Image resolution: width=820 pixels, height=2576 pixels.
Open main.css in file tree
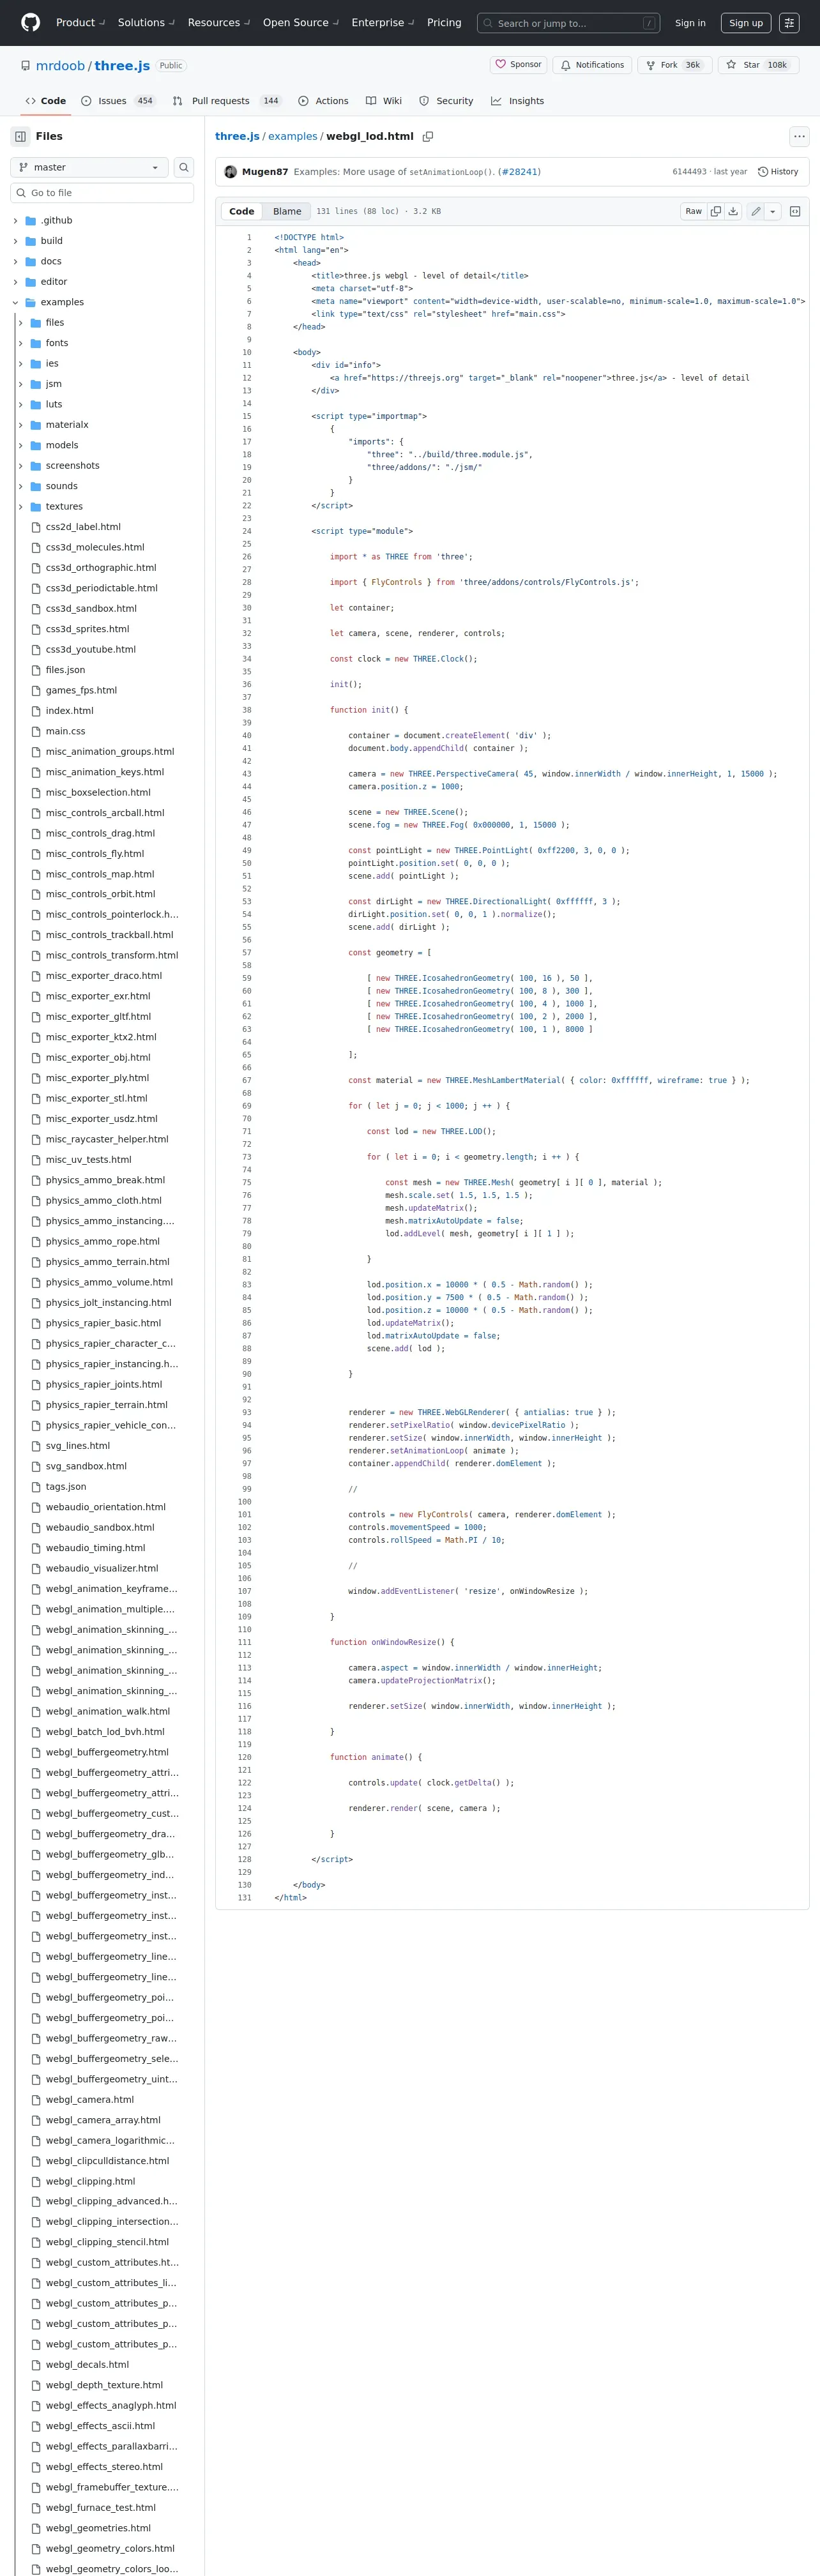pyautogui.click(x=65, y=732)
